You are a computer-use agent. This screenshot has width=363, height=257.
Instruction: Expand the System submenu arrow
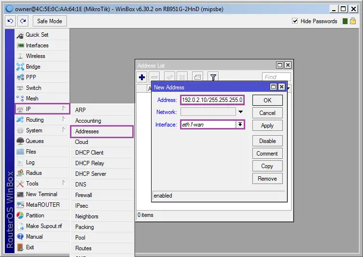(64, 130)
